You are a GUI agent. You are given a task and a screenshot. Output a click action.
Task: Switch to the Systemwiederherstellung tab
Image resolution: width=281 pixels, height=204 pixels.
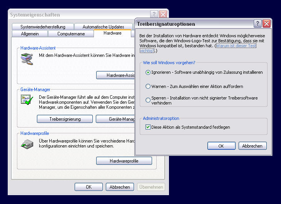point(43,27)
